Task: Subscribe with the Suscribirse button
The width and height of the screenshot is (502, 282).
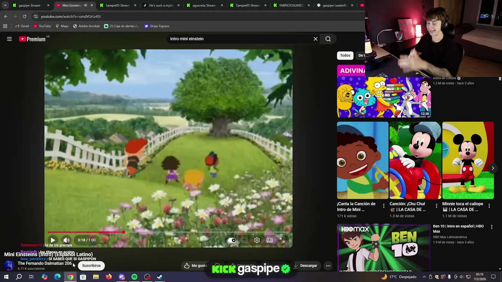Action: 91,266
